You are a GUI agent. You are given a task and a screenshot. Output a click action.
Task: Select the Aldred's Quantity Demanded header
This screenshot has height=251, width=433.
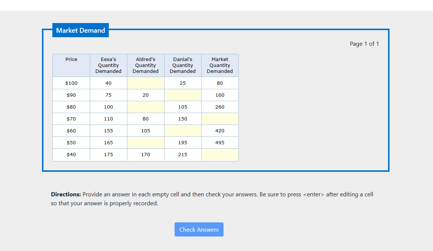[x=145, y=65]
